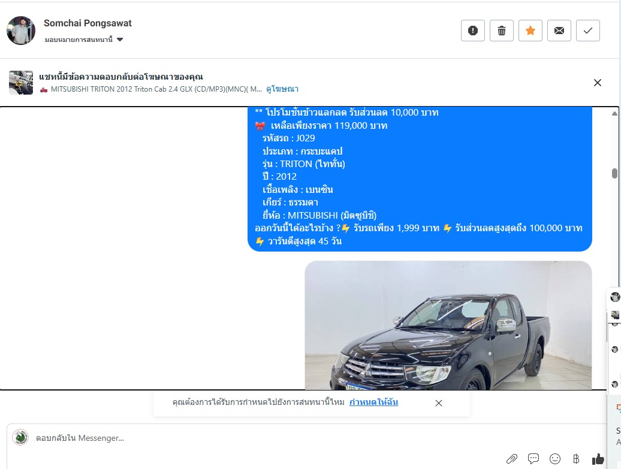Mark conversation unread with envelope icon
The height and width of the screenshot is (469, 621).
(559, 31)
